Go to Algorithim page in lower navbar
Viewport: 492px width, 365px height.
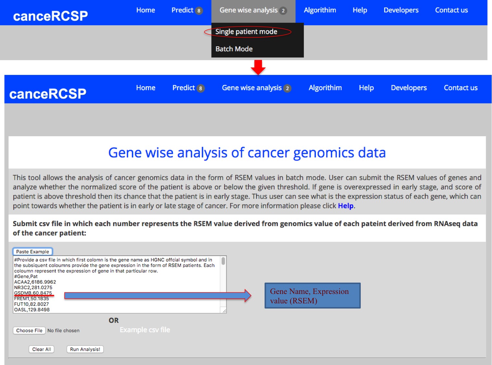click(325, 88)
